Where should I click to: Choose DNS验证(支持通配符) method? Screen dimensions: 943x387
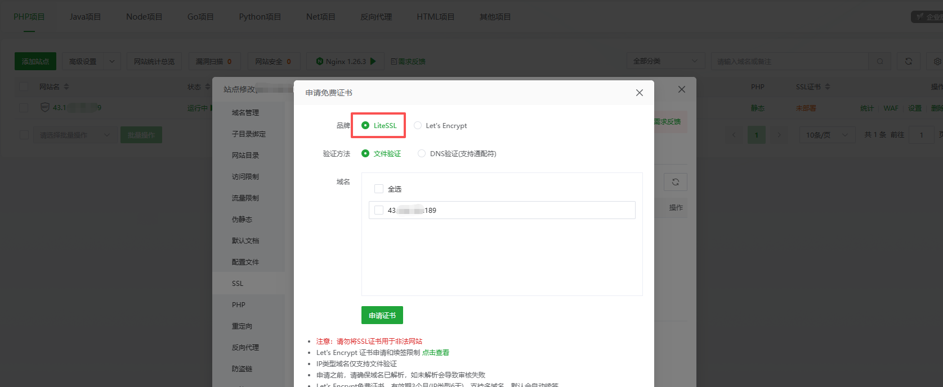coord(422,154)
